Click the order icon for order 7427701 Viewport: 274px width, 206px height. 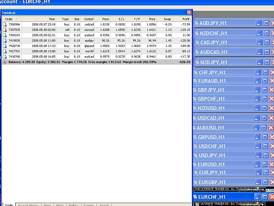click(5, 51)
